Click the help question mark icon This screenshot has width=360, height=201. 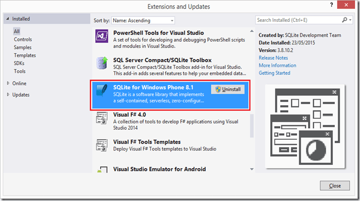point(332,4)
